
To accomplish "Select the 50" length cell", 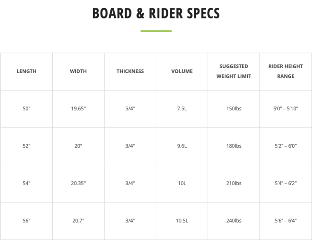I will 27,109.
